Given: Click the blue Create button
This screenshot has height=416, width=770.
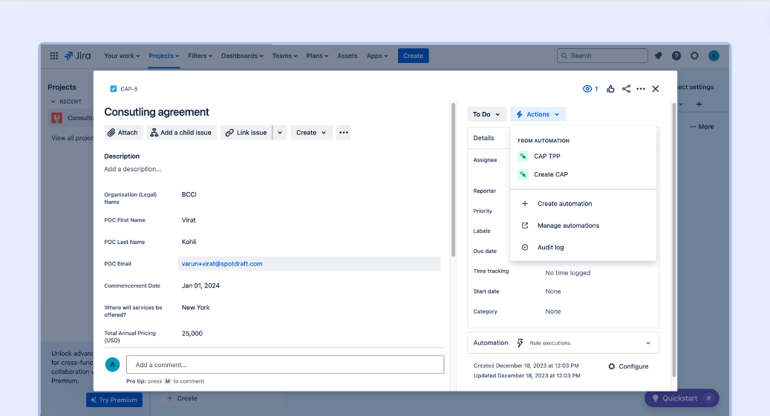Looking at the screenshot, I should pyautogui.click(x=413, y=56).
